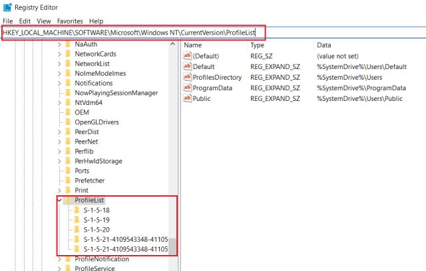426x271 pixels.
Task: Select the folder icon next to NetworkCards
Action: [68, 54]
